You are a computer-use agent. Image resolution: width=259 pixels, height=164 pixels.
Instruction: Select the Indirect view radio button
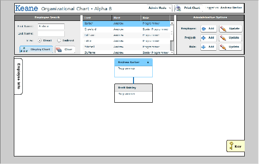pyautogui.click(x=59, y=40)
